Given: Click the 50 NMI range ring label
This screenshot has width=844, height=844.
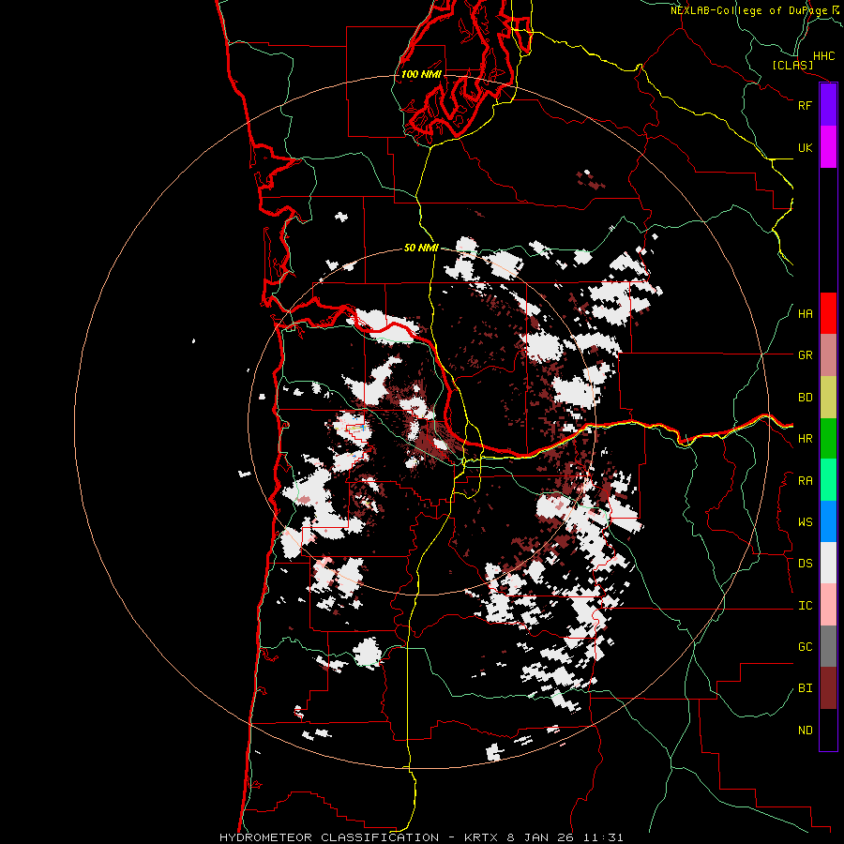Looking at the screenshot, I should [421, 248].
